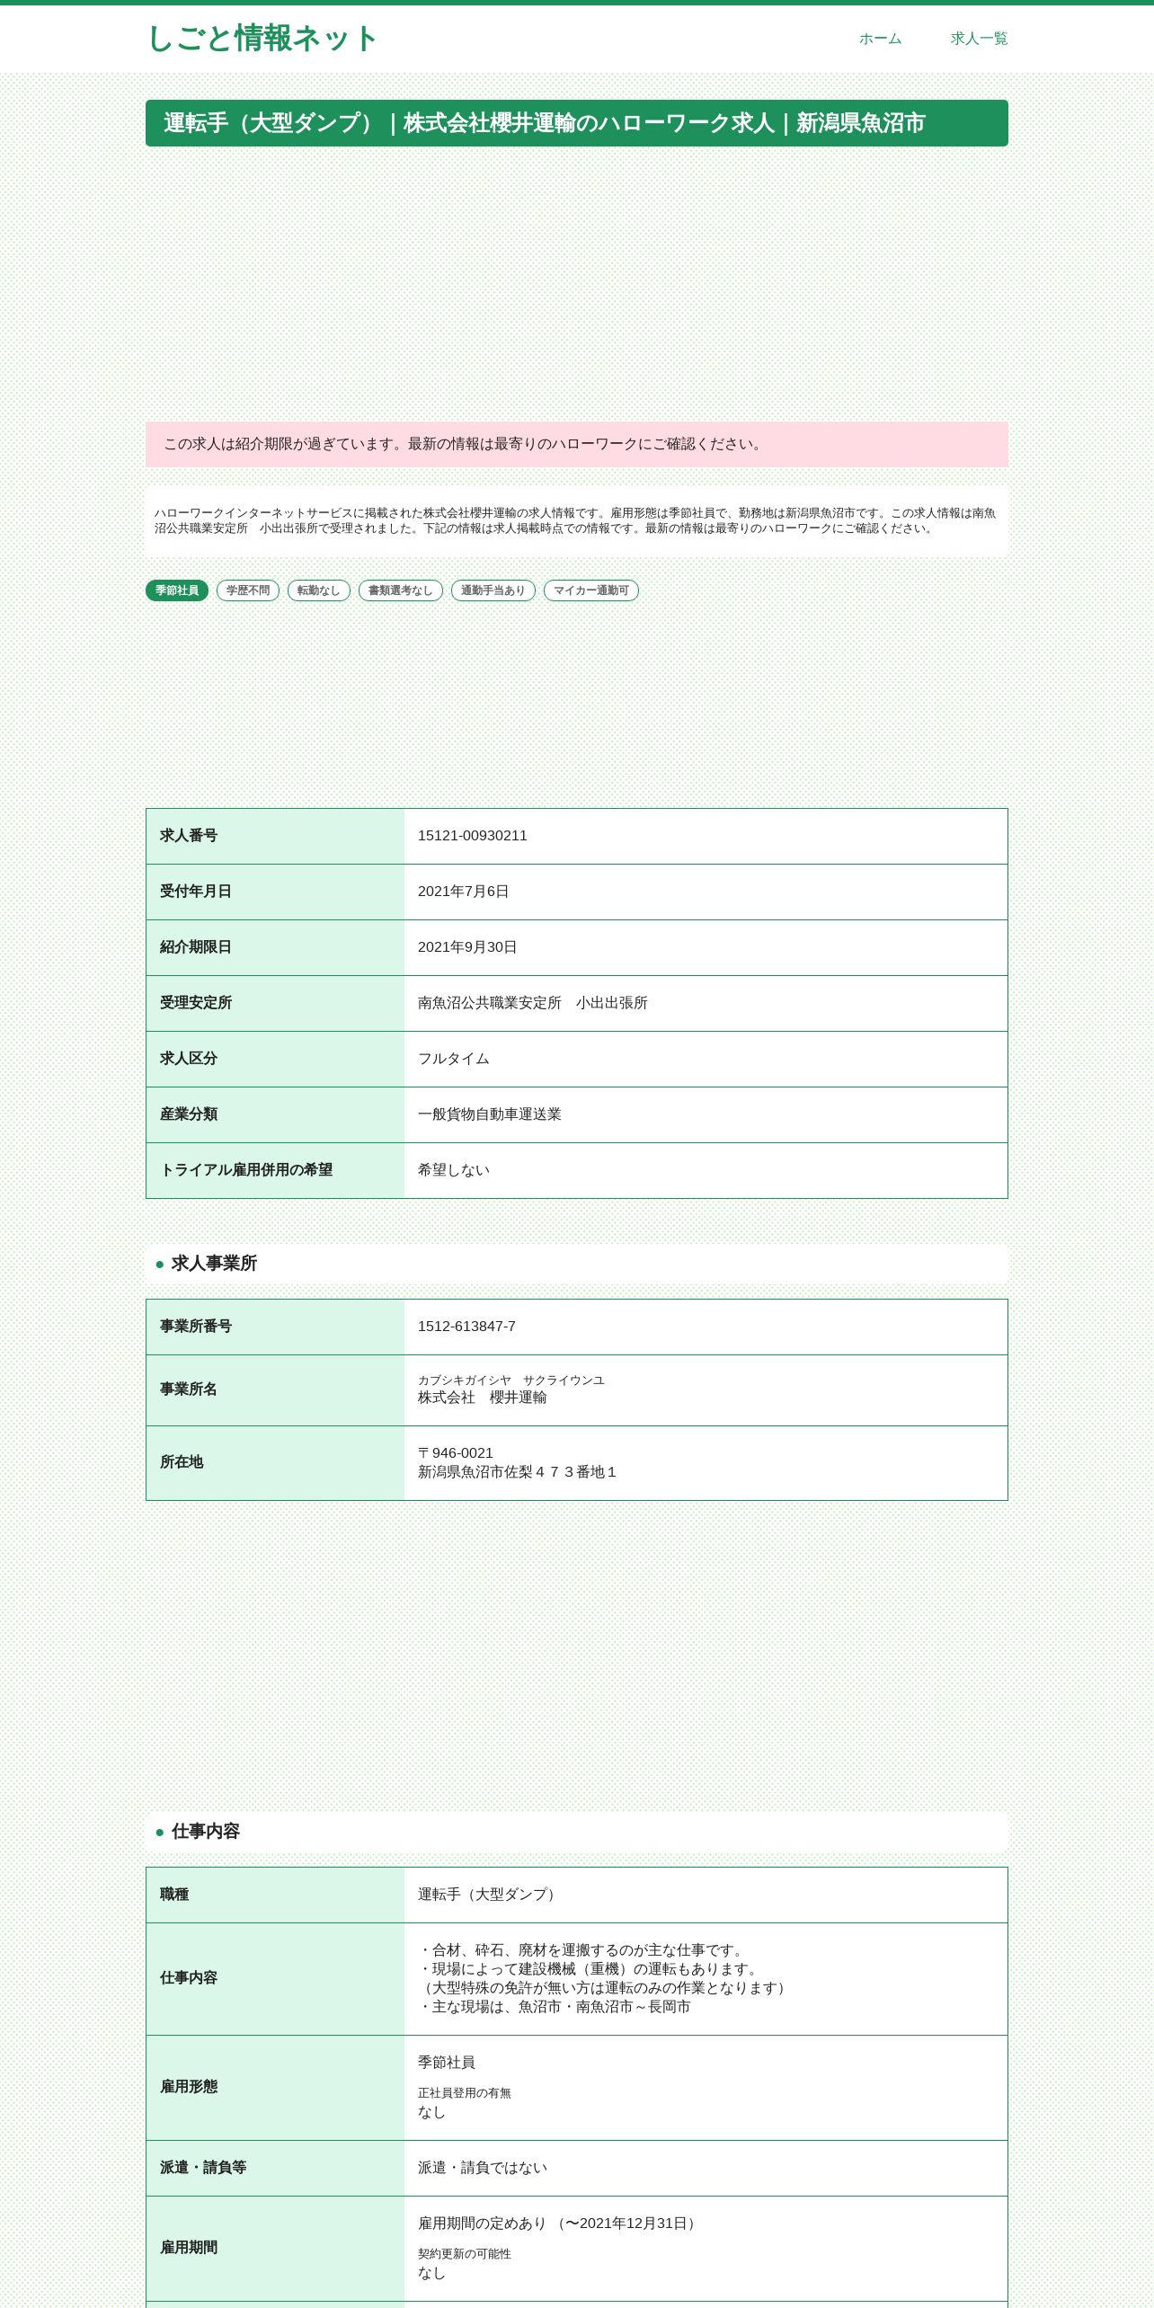Image resolution: width=1154 pixels, height=2308 pixels.
Task: Click the 求人区分 row label
Action: [189, 1059]
